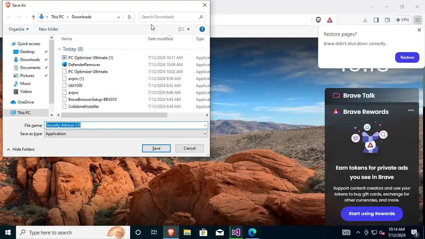The height and width of the screenshot is (239, 425).
Task: Click the navigation pane scroll down arrow
Action: (51, 115)
